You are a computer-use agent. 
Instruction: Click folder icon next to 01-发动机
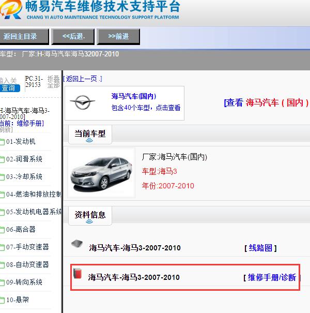[2, 142]
